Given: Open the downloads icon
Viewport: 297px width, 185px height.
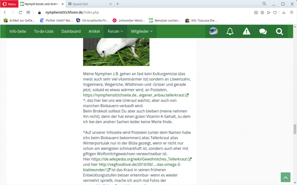Looking at the screenshot, I should pyautogui.click(x=284, y=12).
